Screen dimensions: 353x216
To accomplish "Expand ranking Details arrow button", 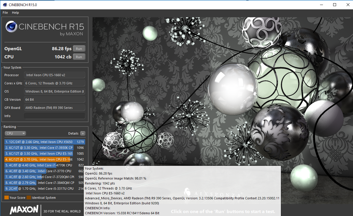I will click(x=83, y=133).
